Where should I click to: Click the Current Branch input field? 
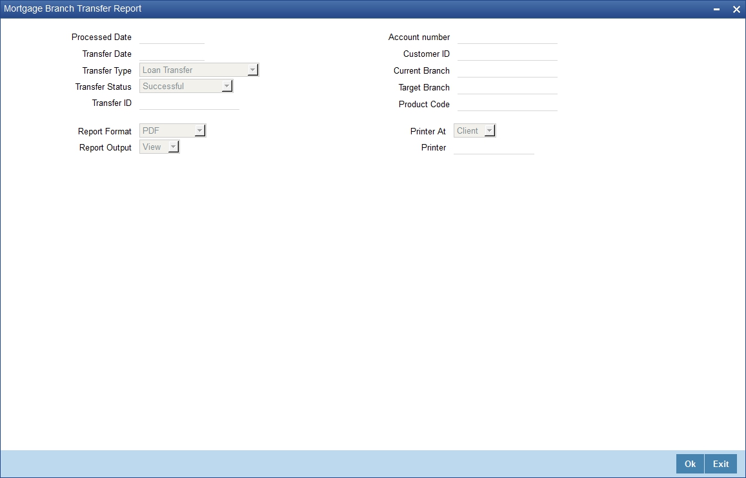tap(507, 70)
